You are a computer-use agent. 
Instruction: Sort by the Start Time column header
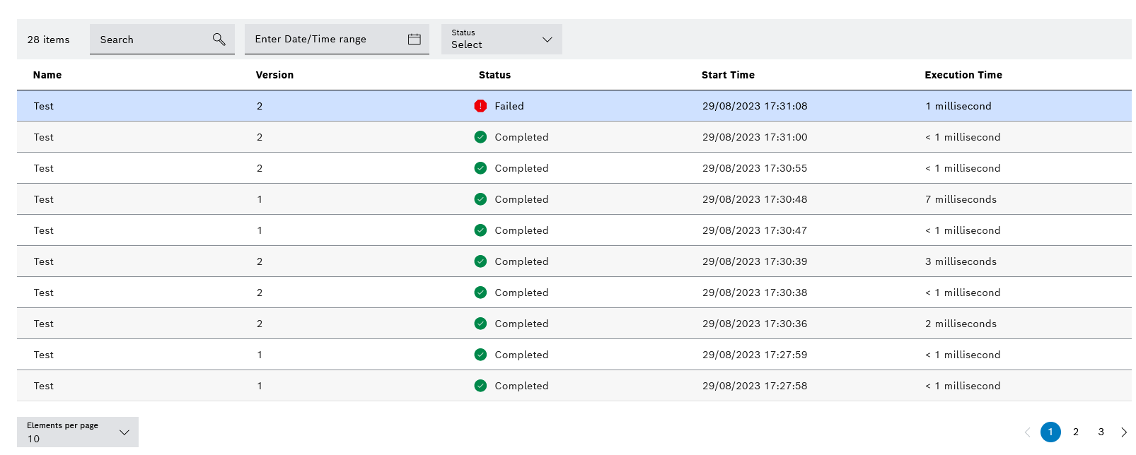(x=728, y=75)
